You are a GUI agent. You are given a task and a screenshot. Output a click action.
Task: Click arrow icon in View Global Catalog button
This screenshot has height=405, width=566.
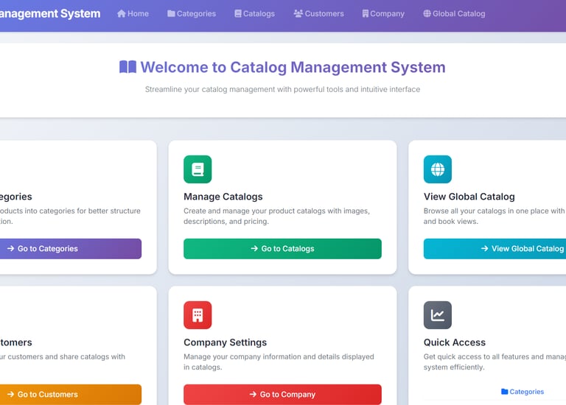click(485, 248)
